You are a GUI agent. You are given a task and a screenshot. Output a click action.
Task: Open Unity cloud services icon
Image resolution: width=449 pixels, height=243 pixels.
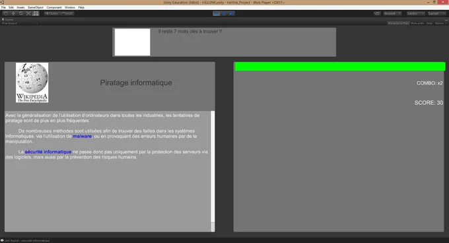pyautogui.click(x=377, y=13)
